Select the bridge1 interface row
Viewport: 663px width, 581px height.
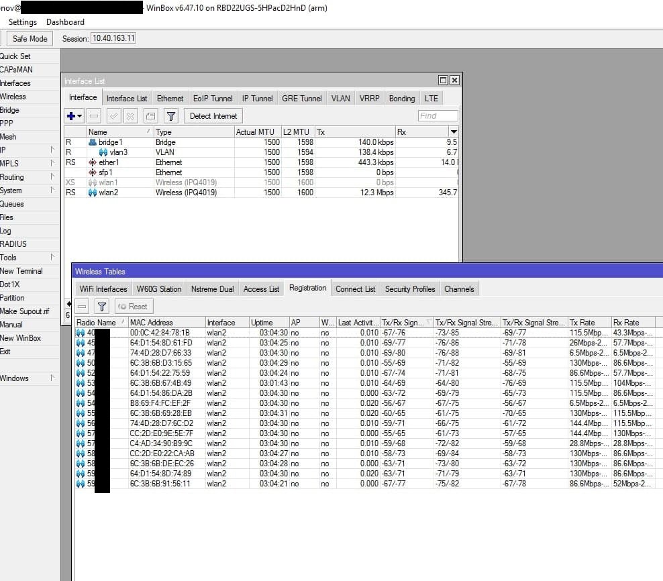(111, 142)
